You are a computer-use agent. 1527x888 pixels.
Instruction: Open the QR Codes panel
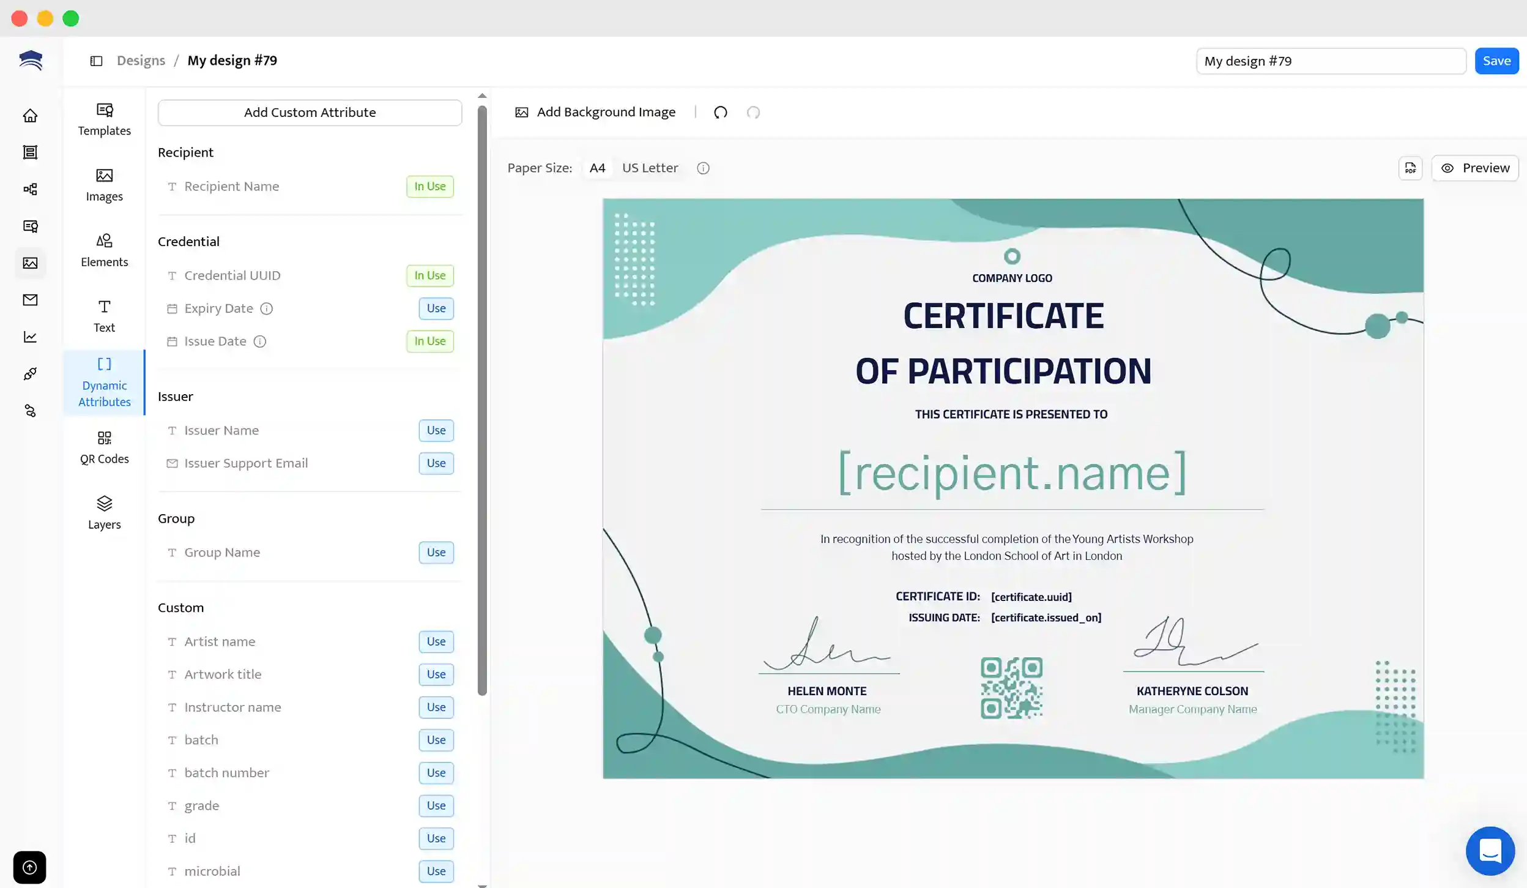104,447
